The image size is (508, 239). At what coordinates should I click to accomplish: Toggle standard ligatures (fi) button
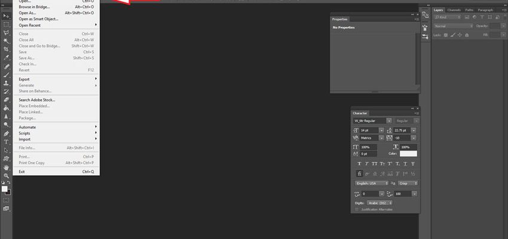tap(359, 174)
